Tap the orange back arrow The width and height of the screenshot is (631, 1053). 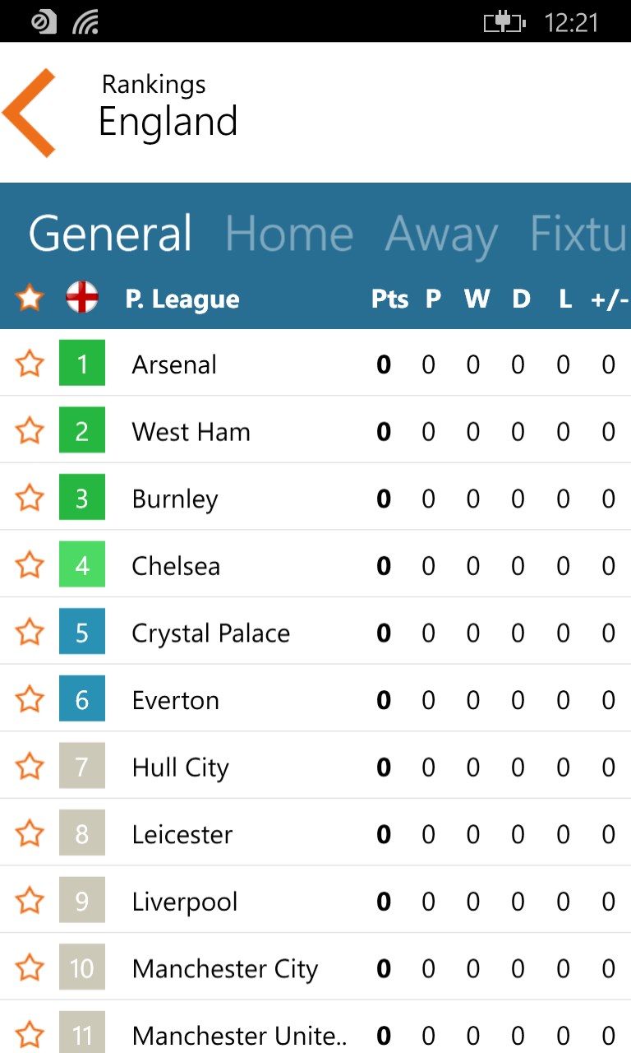tap(30, 114)
